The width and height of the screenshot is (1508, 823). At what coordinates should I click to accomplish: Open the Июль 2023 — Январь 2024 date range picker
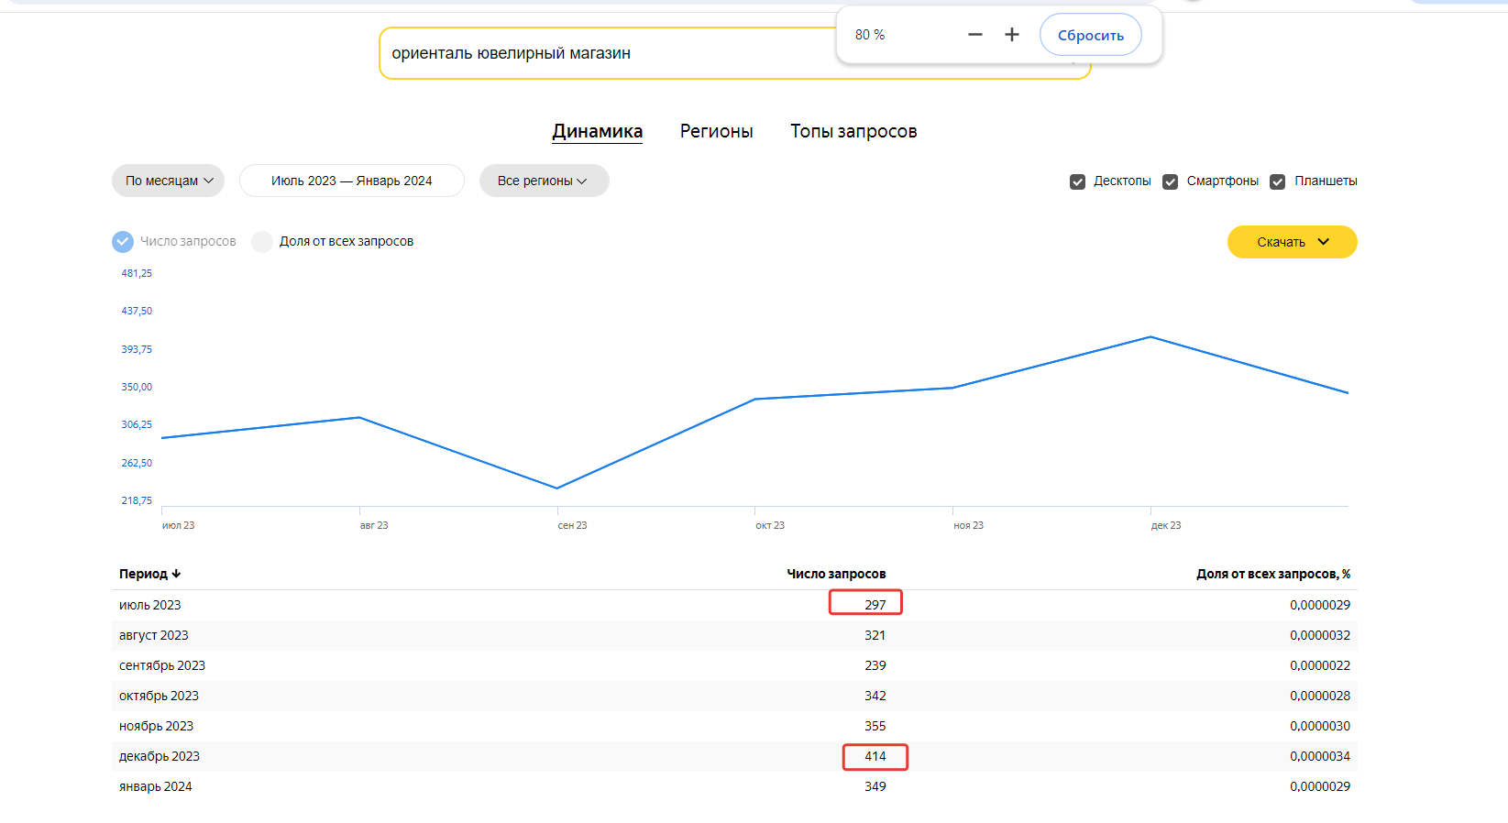click(351, 181)
